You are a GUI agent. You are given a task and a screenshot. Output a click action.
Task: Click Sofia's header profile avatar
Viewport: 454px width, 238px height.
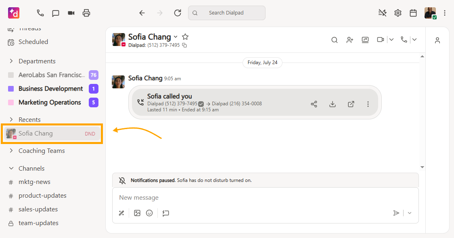tap(118, 40)
